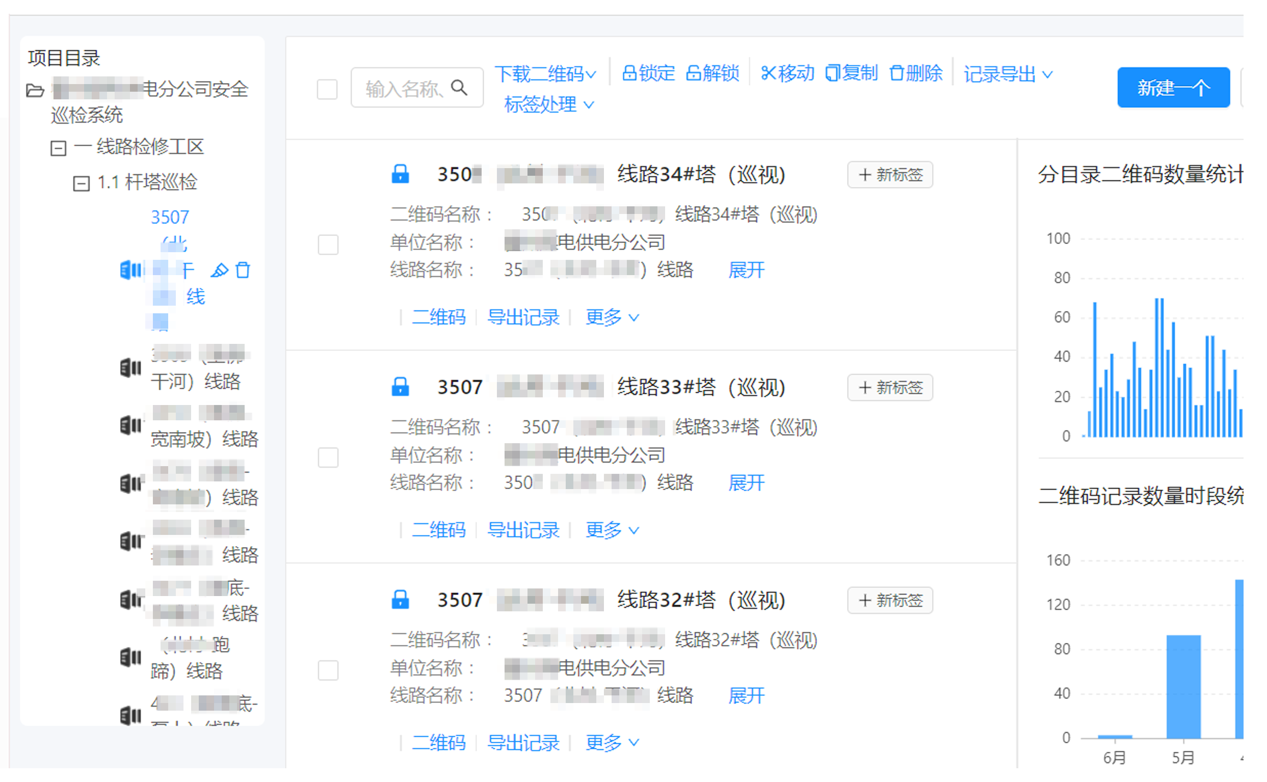This screenshot has width=1267, height=782.
Task: Click the blue padlock icon on 线路33#塔 entry
Action: tap(401, 387)
